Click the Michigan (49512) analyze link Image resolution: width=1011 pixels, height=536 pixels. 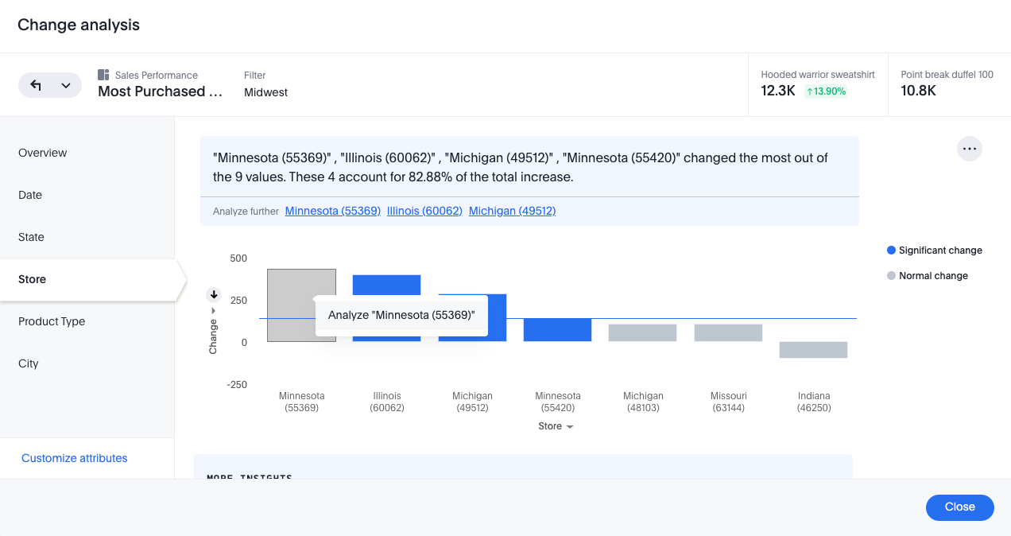pyautogui.click(x=512, y=211)
